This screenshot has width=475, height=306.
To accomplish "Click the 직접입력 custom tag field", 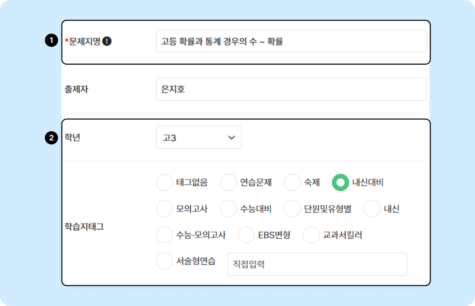I will (317, 264).
